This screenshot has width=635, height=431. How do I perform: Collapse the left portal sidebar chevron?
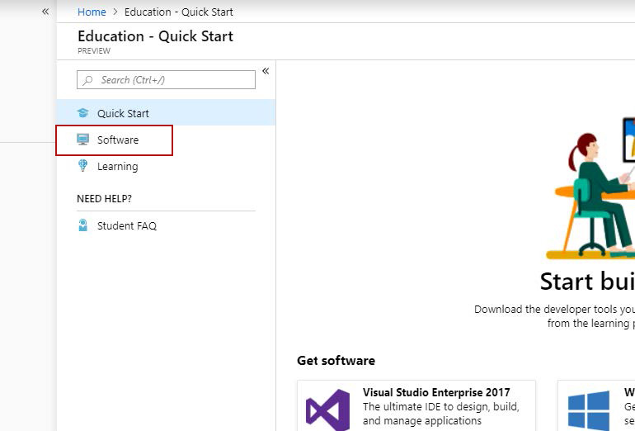point(45,12)
